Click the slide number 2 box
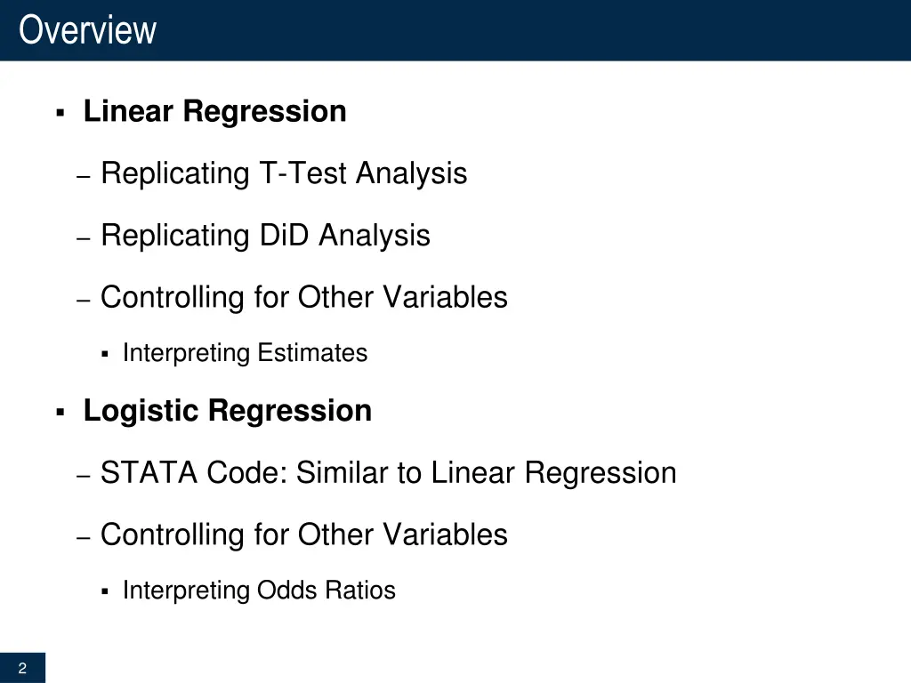 22,668
